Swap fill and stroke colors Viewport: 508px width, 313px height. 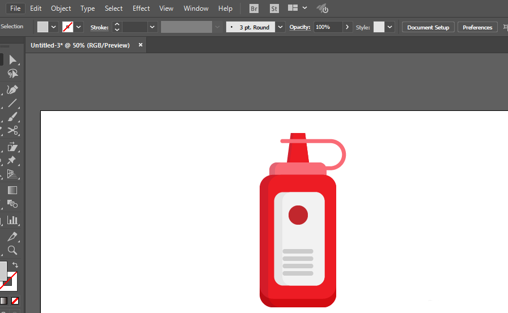tap(15, 265)
